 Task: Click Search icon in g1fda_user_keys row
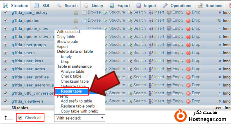click(130, 61)
